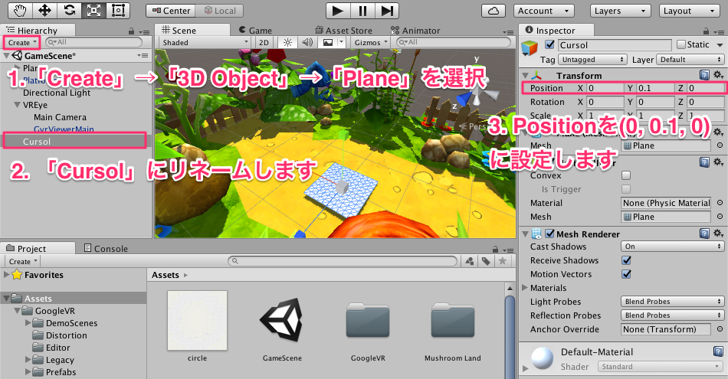Expand the DemoScenes folder
This screenshot has height=379, width=728.
(x=28, y=322)
